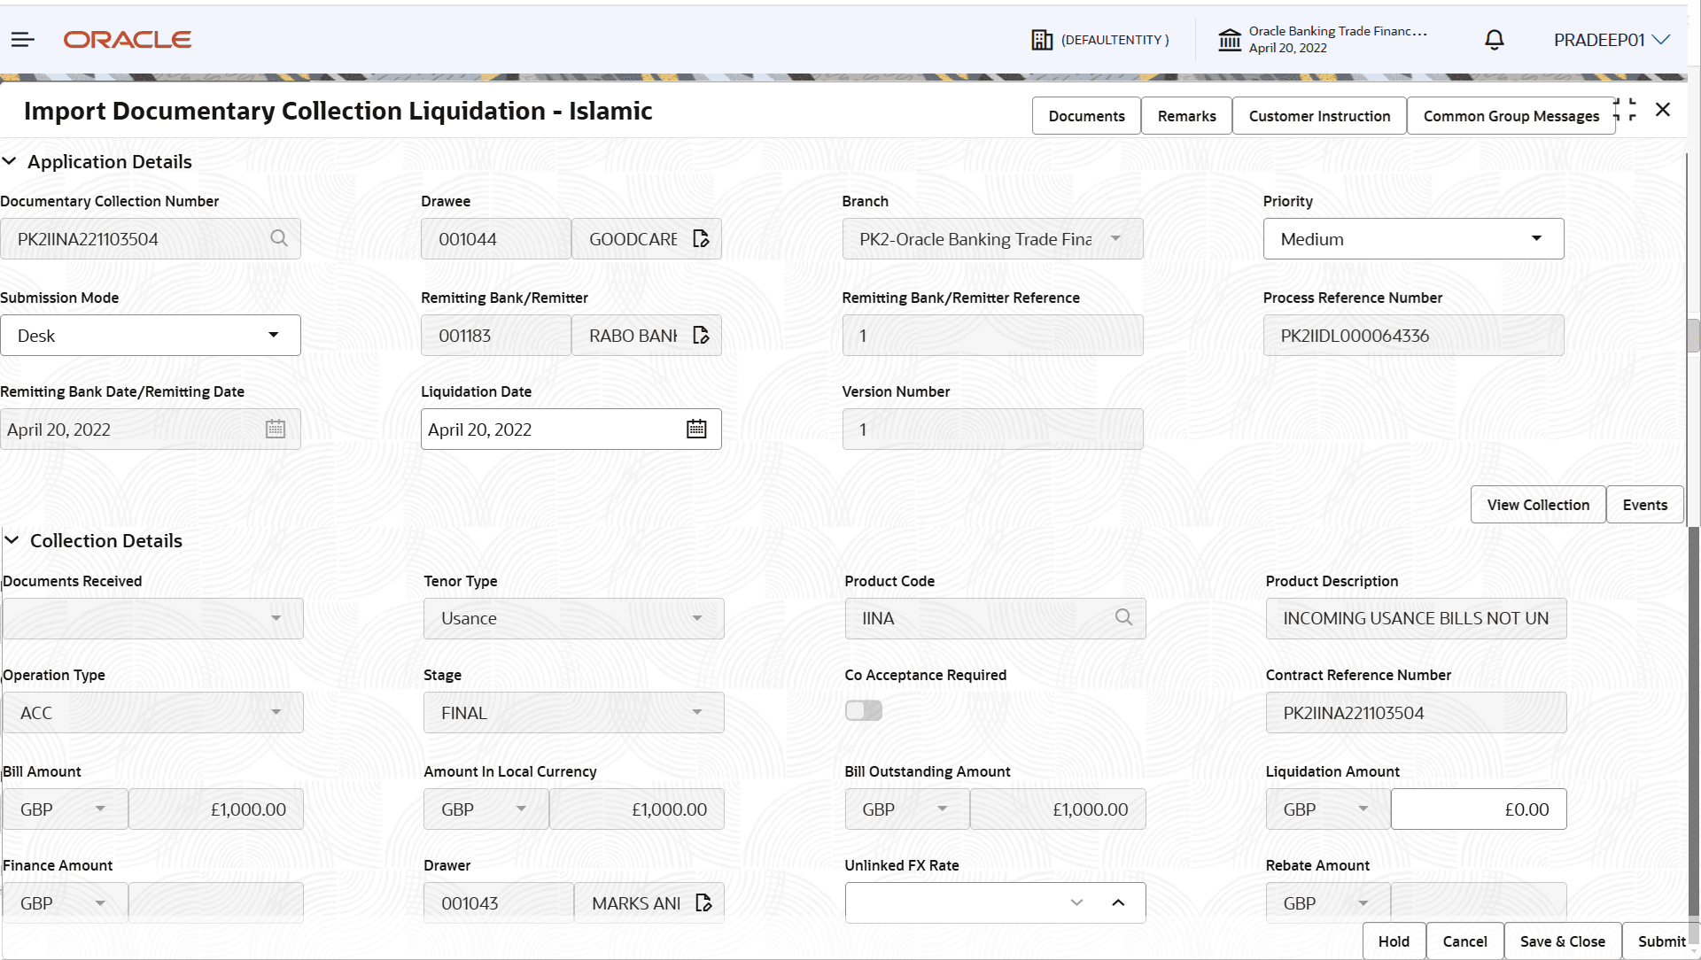This screenshot has height=960, width=1701.
Task: Open the Priority dropdown
Action: pos(1537,238)
